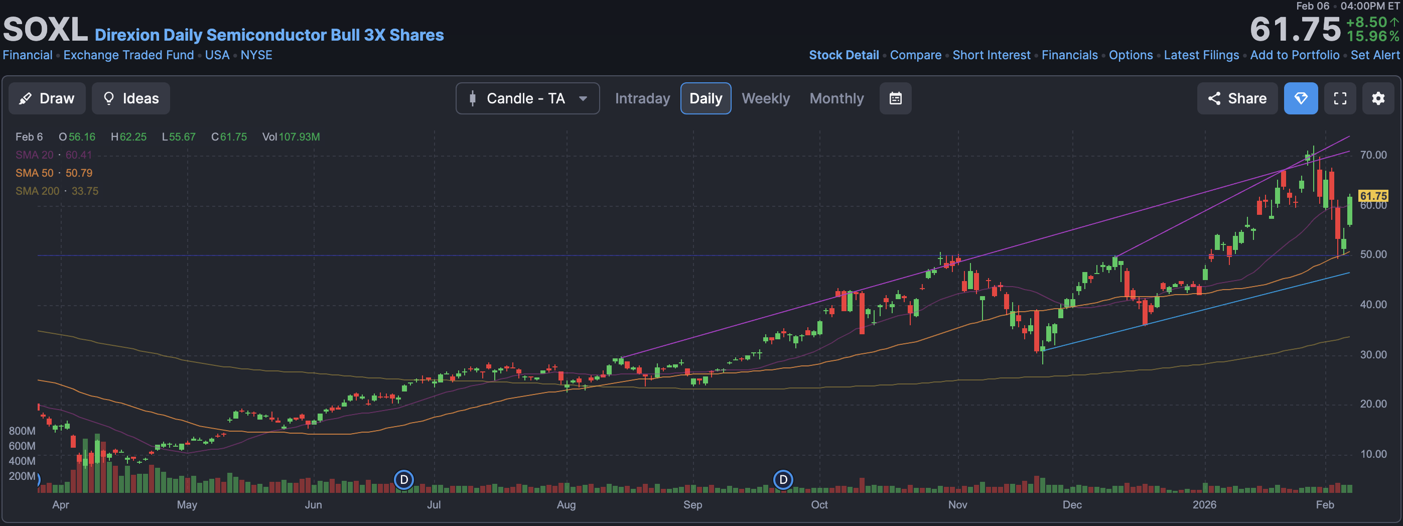Open the Financials link

click(x=1070, y=55)
